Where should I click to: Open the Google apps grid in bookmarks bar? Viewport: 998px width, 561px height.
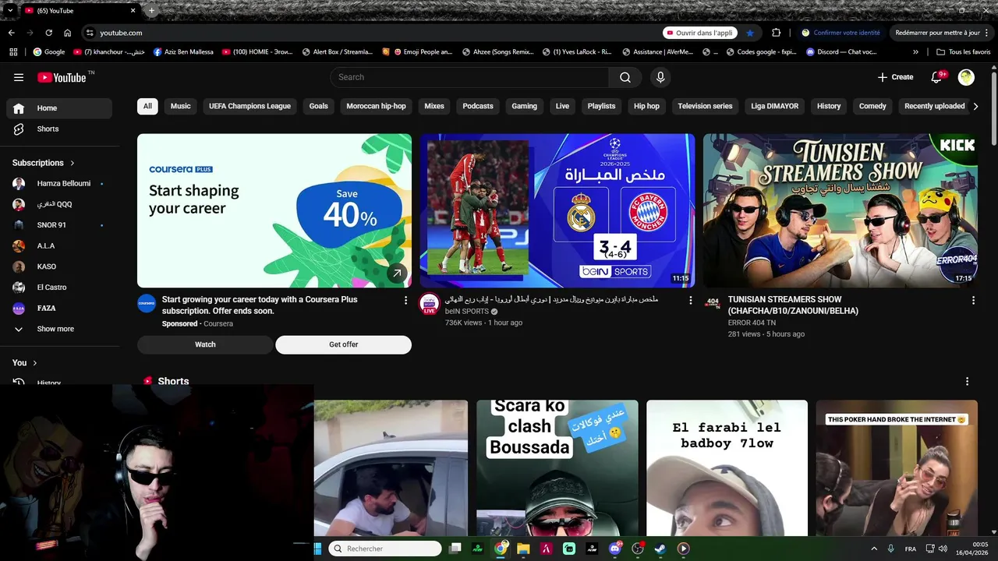click(13, 52)
